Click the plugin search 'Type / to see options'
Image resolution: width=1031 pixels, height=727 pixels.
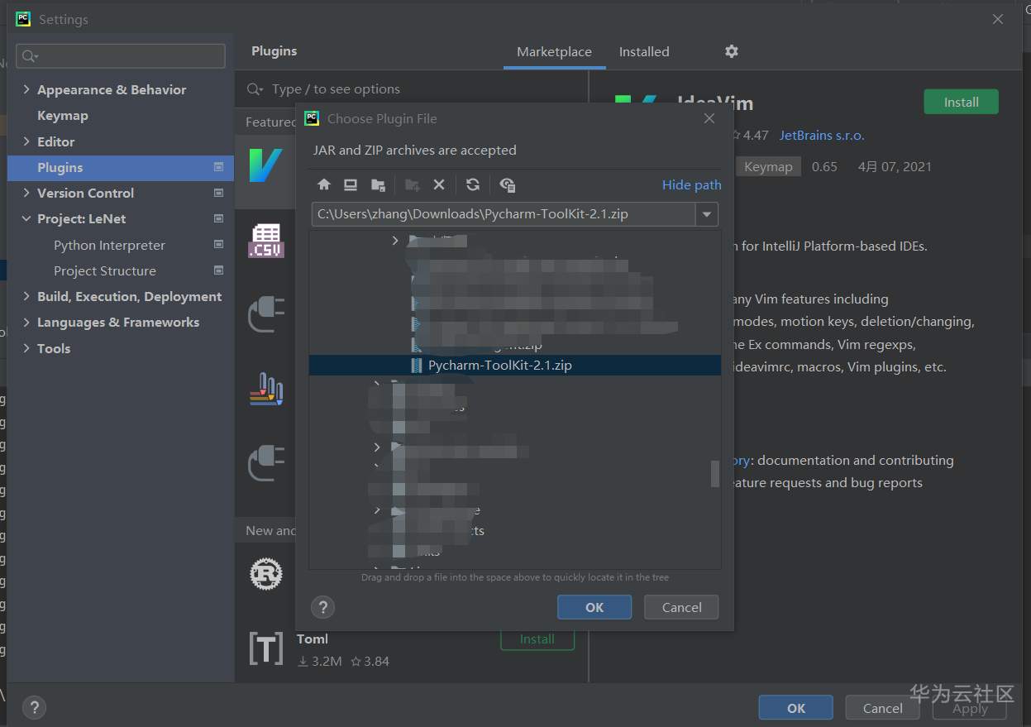tap(336, 89)
